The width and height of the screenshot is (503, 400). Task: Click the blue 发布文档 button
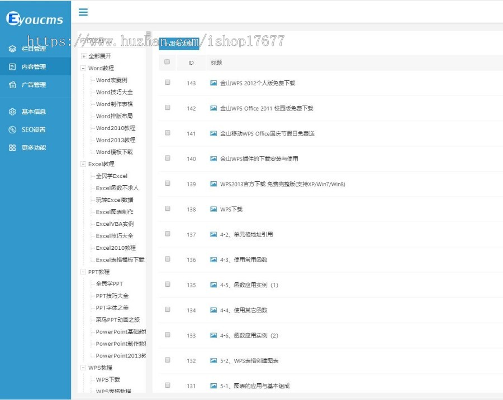(179, 44)
